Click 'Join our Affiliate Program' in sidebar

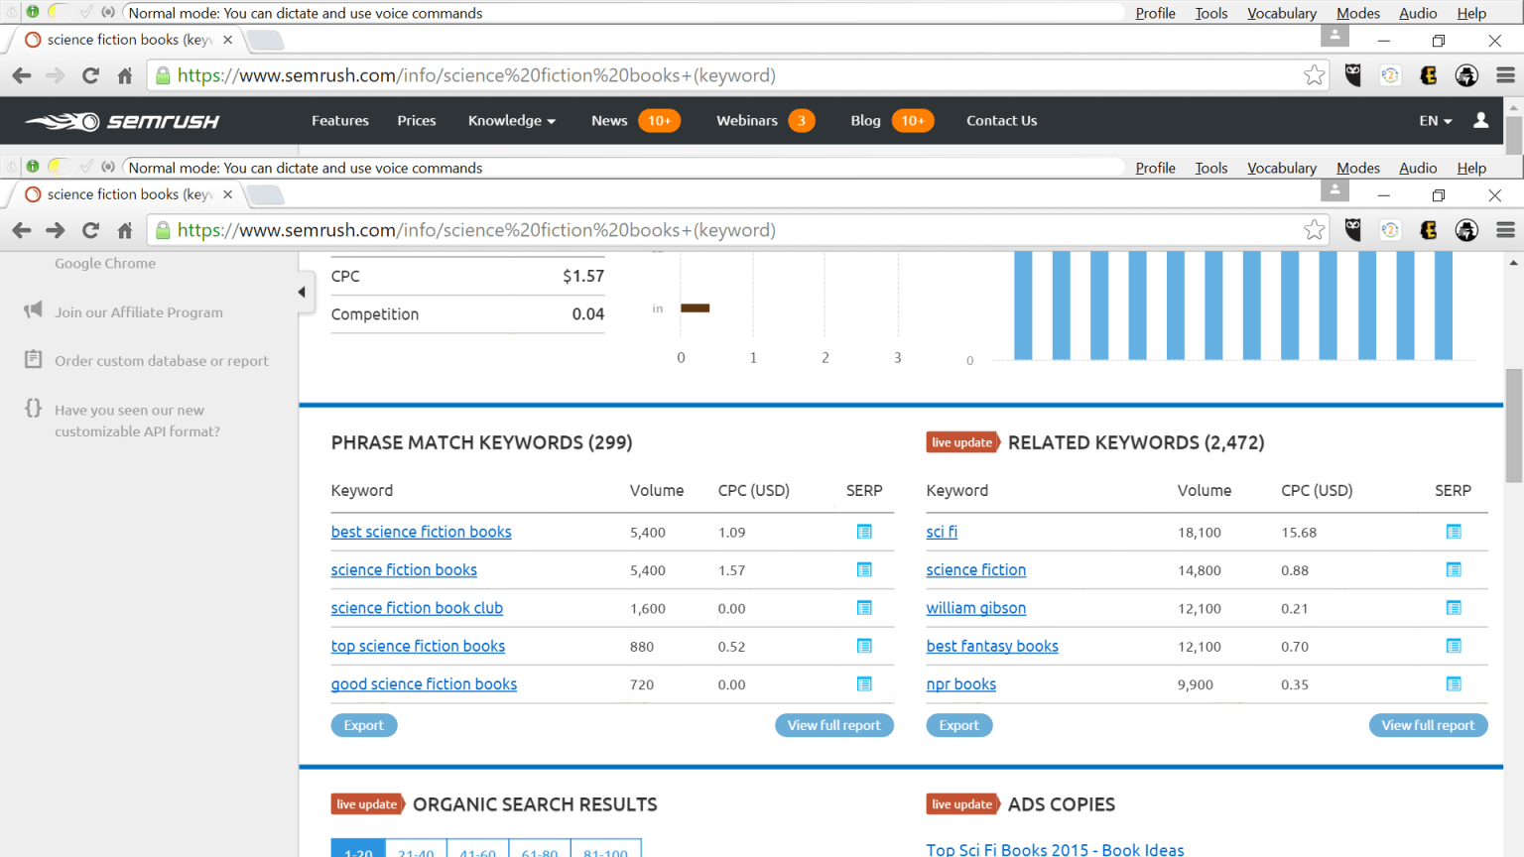tap(139, 311)
